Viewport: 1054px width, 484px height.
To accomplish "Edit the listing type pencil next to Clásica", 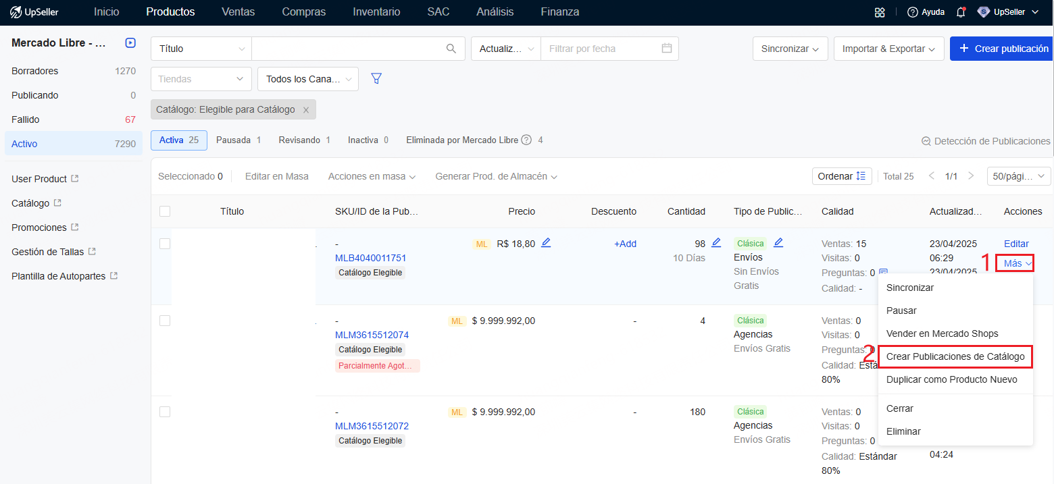I will [778, 243].
